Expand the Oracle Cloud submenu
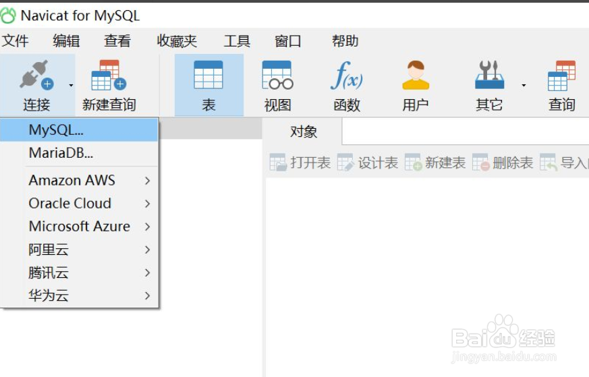The height and width of the screenshot is (377, 589). coord(79,203)
